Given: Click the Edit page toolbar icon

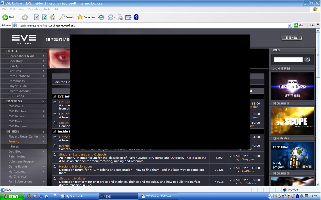Looking at the screenshot, I should (x=128, y=17).
